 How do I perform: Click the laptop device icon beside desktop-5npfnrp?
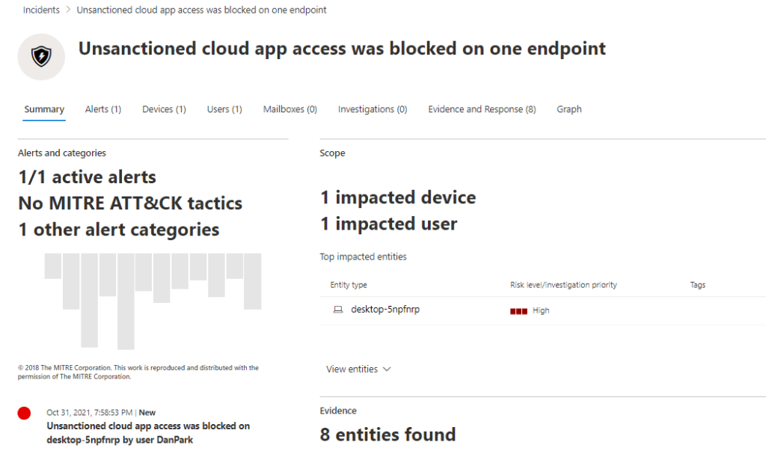(338, 310)
